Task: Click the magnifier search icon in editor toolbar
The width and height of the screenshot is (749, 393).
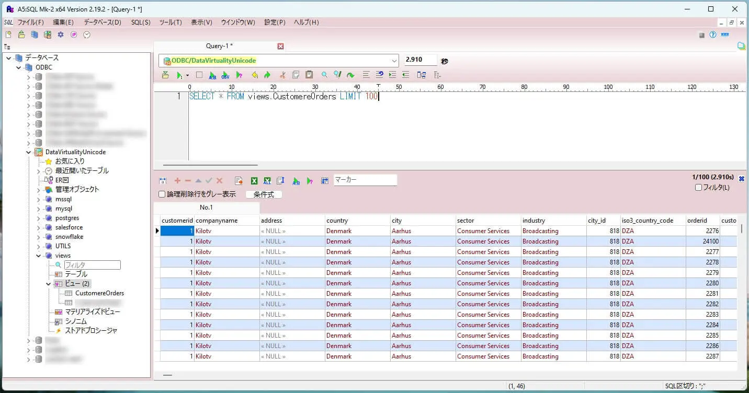Action: [324, 75]
